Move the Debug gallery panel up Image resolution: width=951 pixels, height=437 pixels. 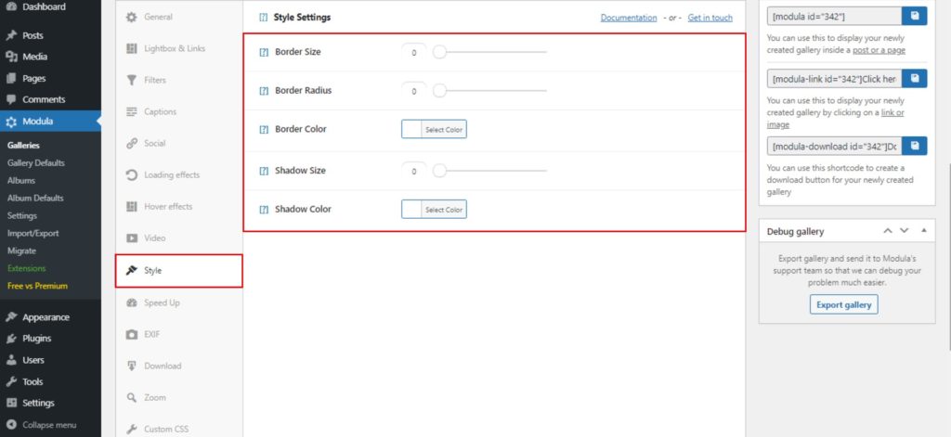(888, 230)
